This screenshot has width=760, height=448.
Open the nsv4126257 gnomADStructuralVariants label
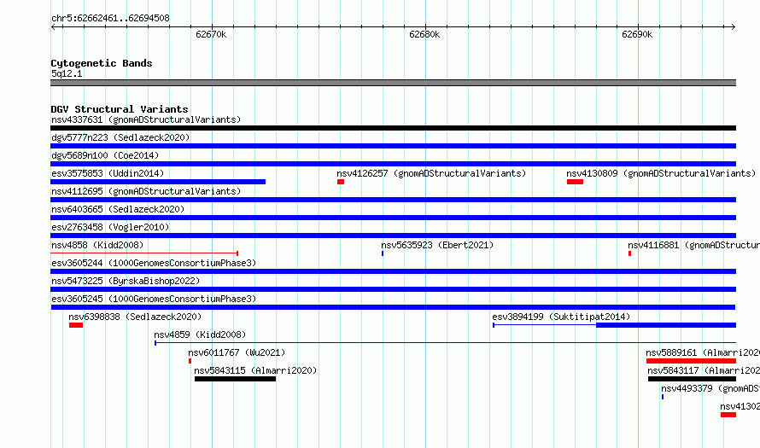(x=431, y=173)
